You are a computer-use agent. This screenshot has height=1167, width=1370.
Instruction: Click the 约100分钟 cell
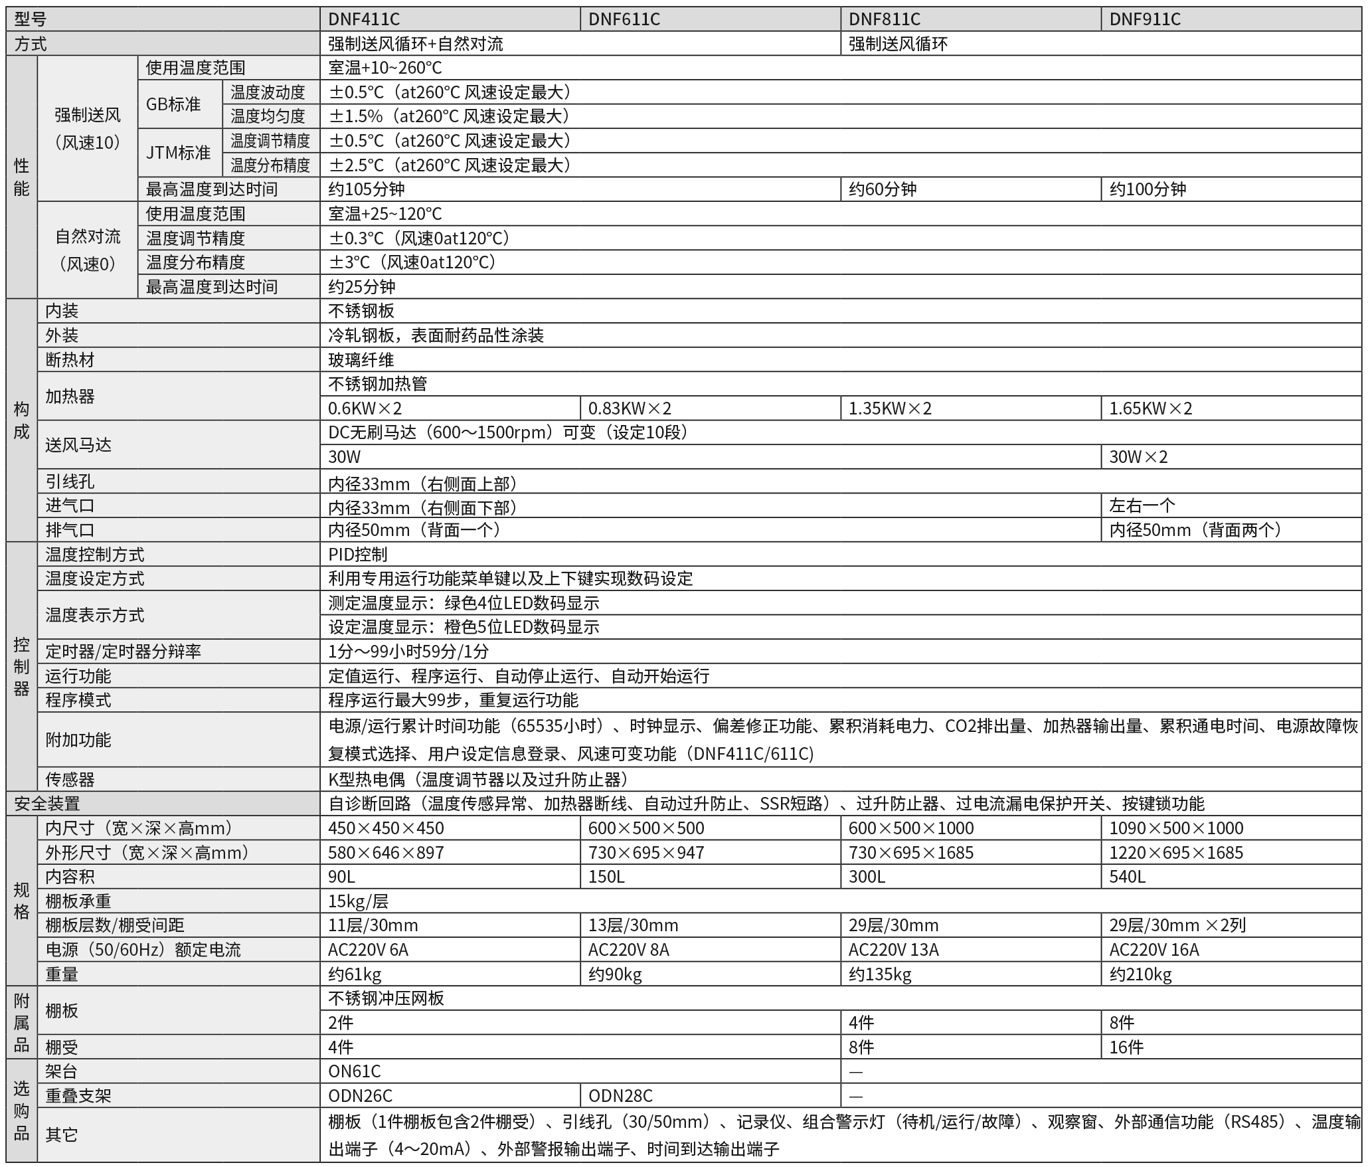(1231, 189)
